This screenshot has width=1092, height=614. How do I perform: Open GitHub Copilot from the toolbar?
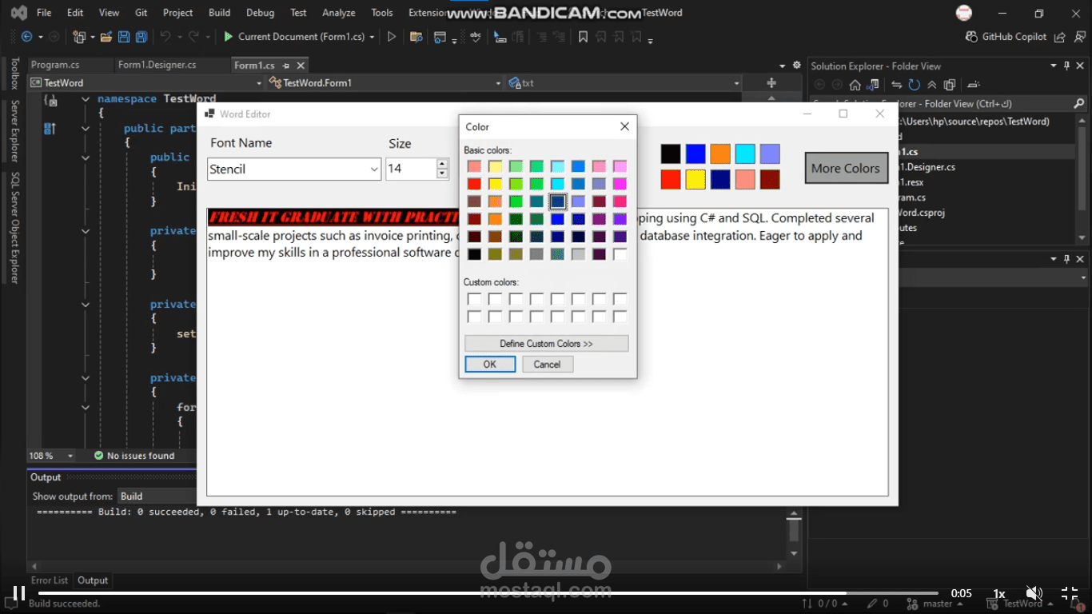pos(1006,37)
